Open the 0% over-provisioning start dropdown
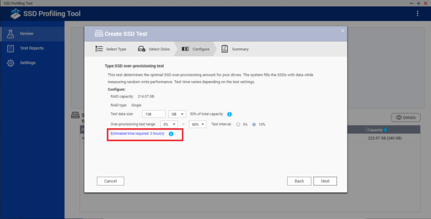The width and height of the screenshot is (431, 219). pos(169,125)
